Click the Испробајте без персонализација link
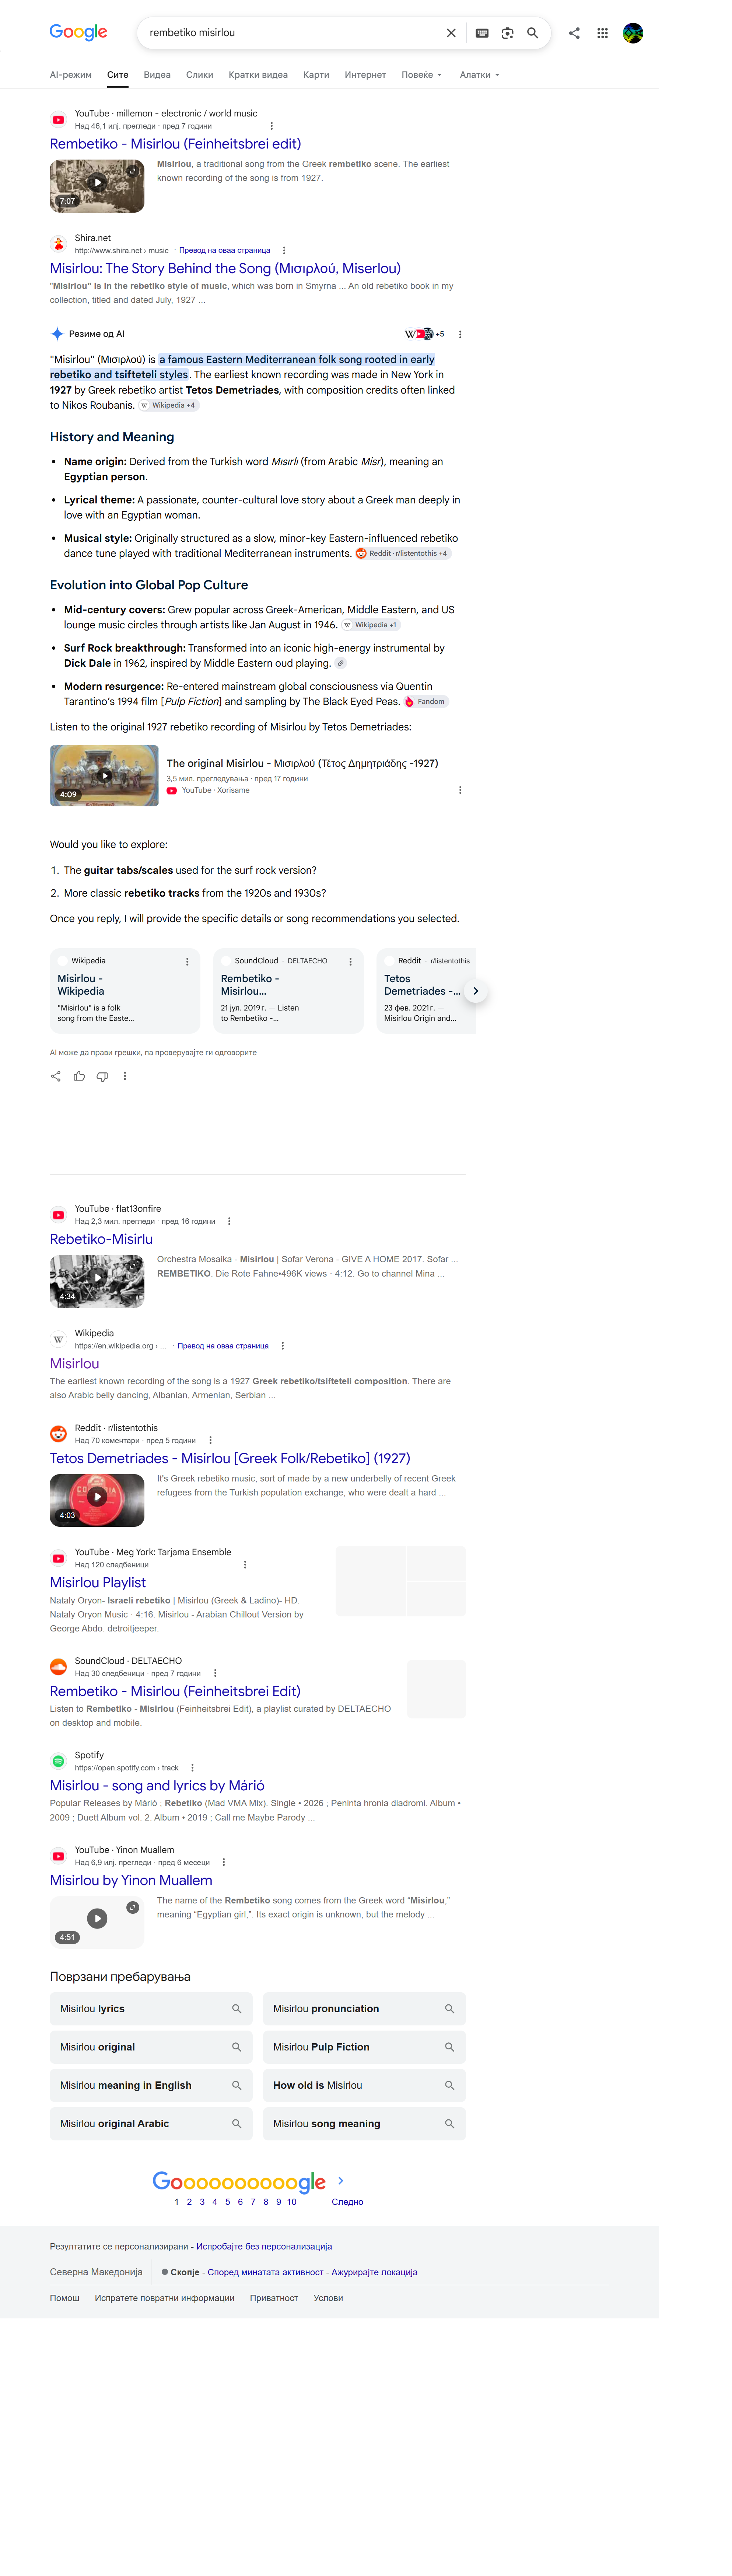732x2576 pixels. pos(264,2246)
